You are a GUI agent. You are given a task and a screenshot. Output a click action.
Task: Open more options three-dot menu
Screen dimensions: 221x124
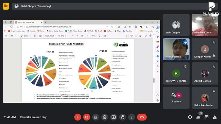(x=132, y=117)
